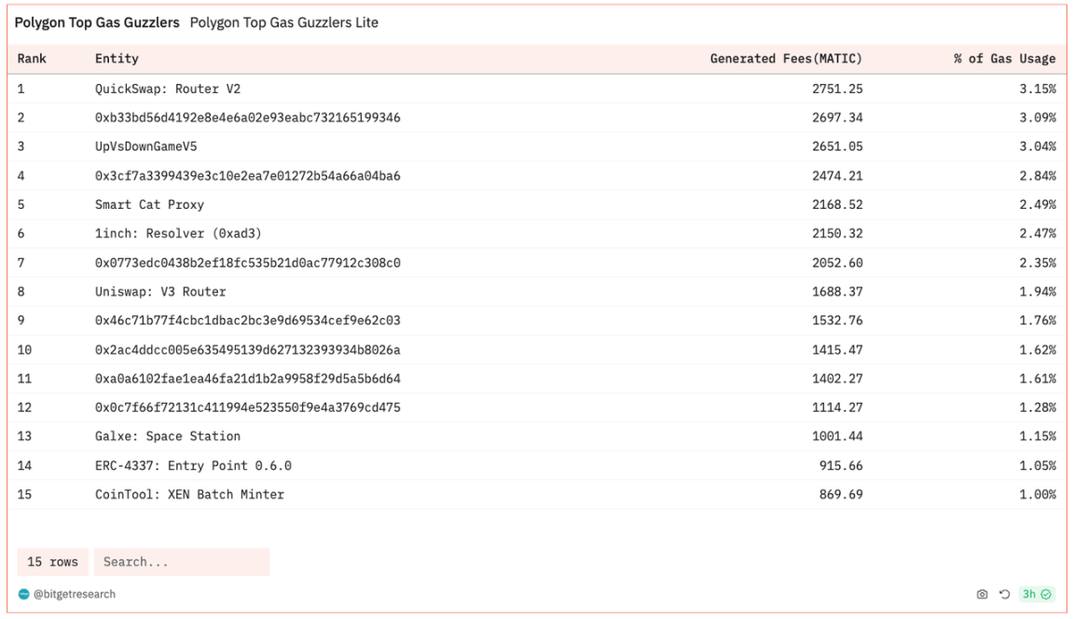1074x619 pixels.
Task: Sort by the Rank column header
Action: (x=32, y=59)
